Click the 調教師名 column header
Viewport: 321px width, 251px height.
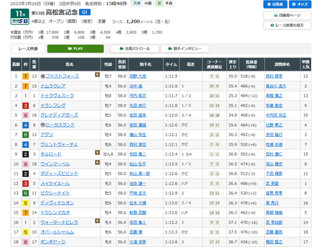coord(282,64)
